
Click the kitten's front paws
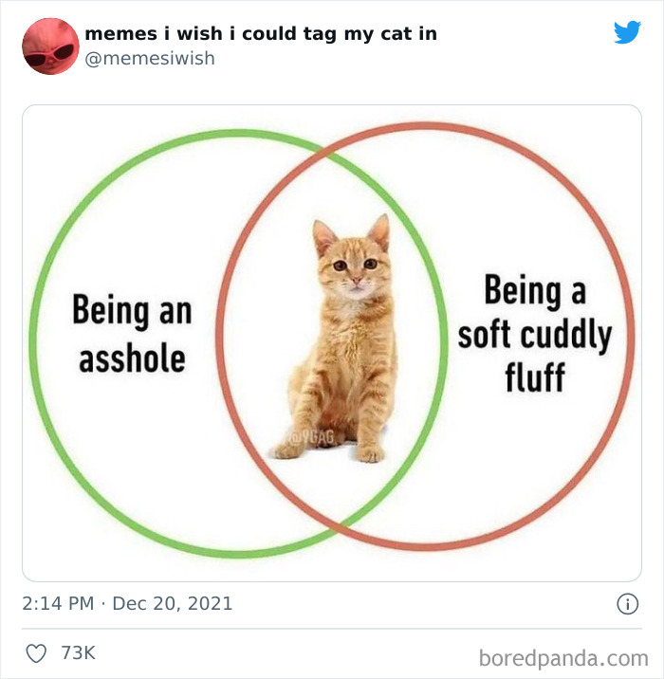(x=329, y=452)
